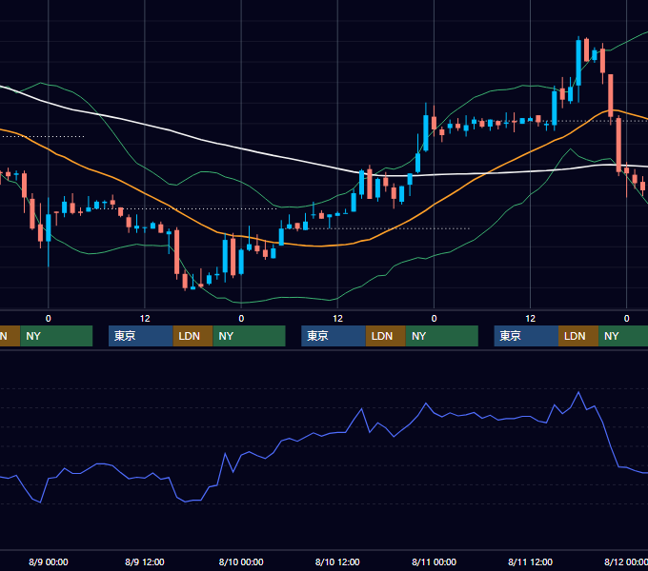Click the 8/10 12:00 date label
The width and height of the screenshot is (648, 571).
337,561
